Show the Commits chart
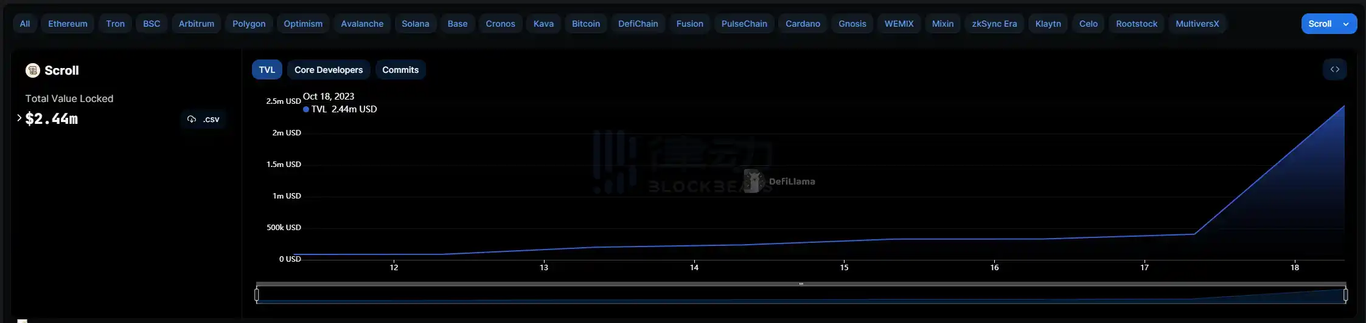The image size is (1366, 323). pos(400,70)
